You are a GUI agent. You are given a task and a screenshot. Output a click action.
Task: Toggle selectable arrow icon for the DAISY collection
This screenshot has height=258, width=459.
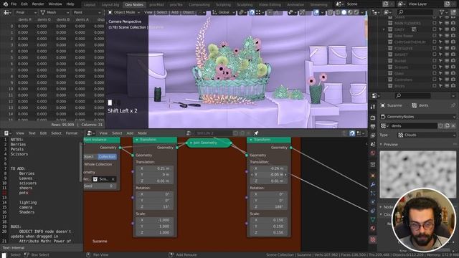point(440,29)
